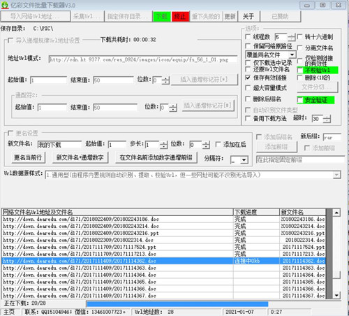Enable the 备用下载方法 checkbox
349x316 pixels.
248,118
